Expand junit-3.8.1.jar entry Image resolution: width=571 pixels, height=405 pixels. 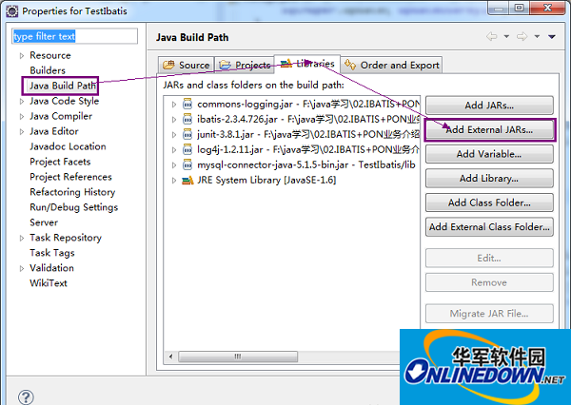point(174,135)
